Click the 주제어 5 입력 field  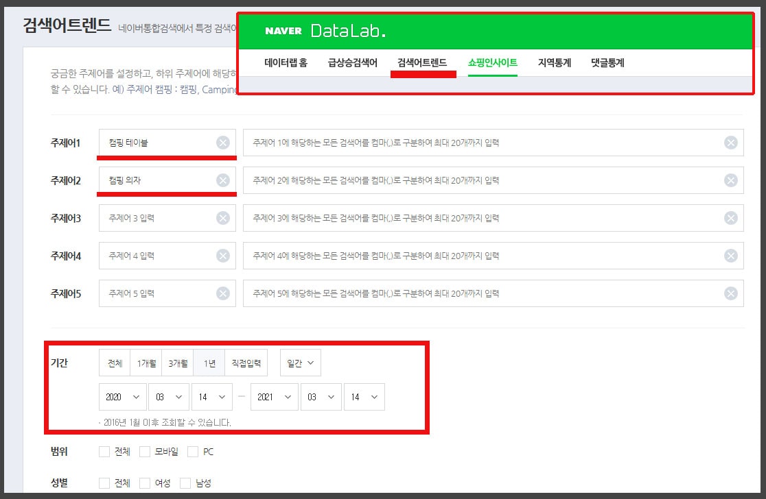[167, 293]
